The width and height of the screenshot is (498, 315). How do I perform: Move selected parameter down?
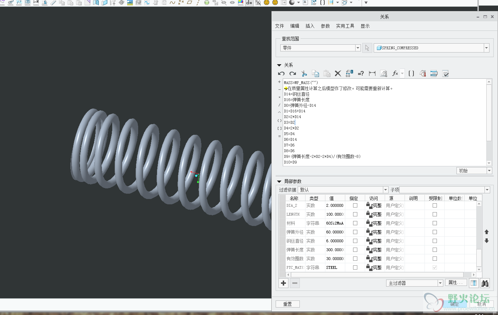(x=487, y=241)
